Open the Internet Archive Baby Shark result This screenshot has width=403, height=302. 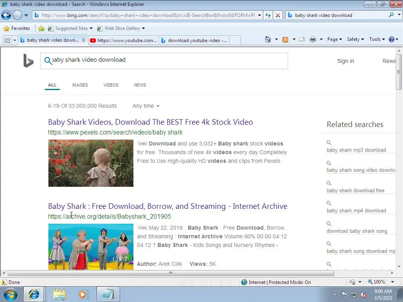(x=168, y=206)
